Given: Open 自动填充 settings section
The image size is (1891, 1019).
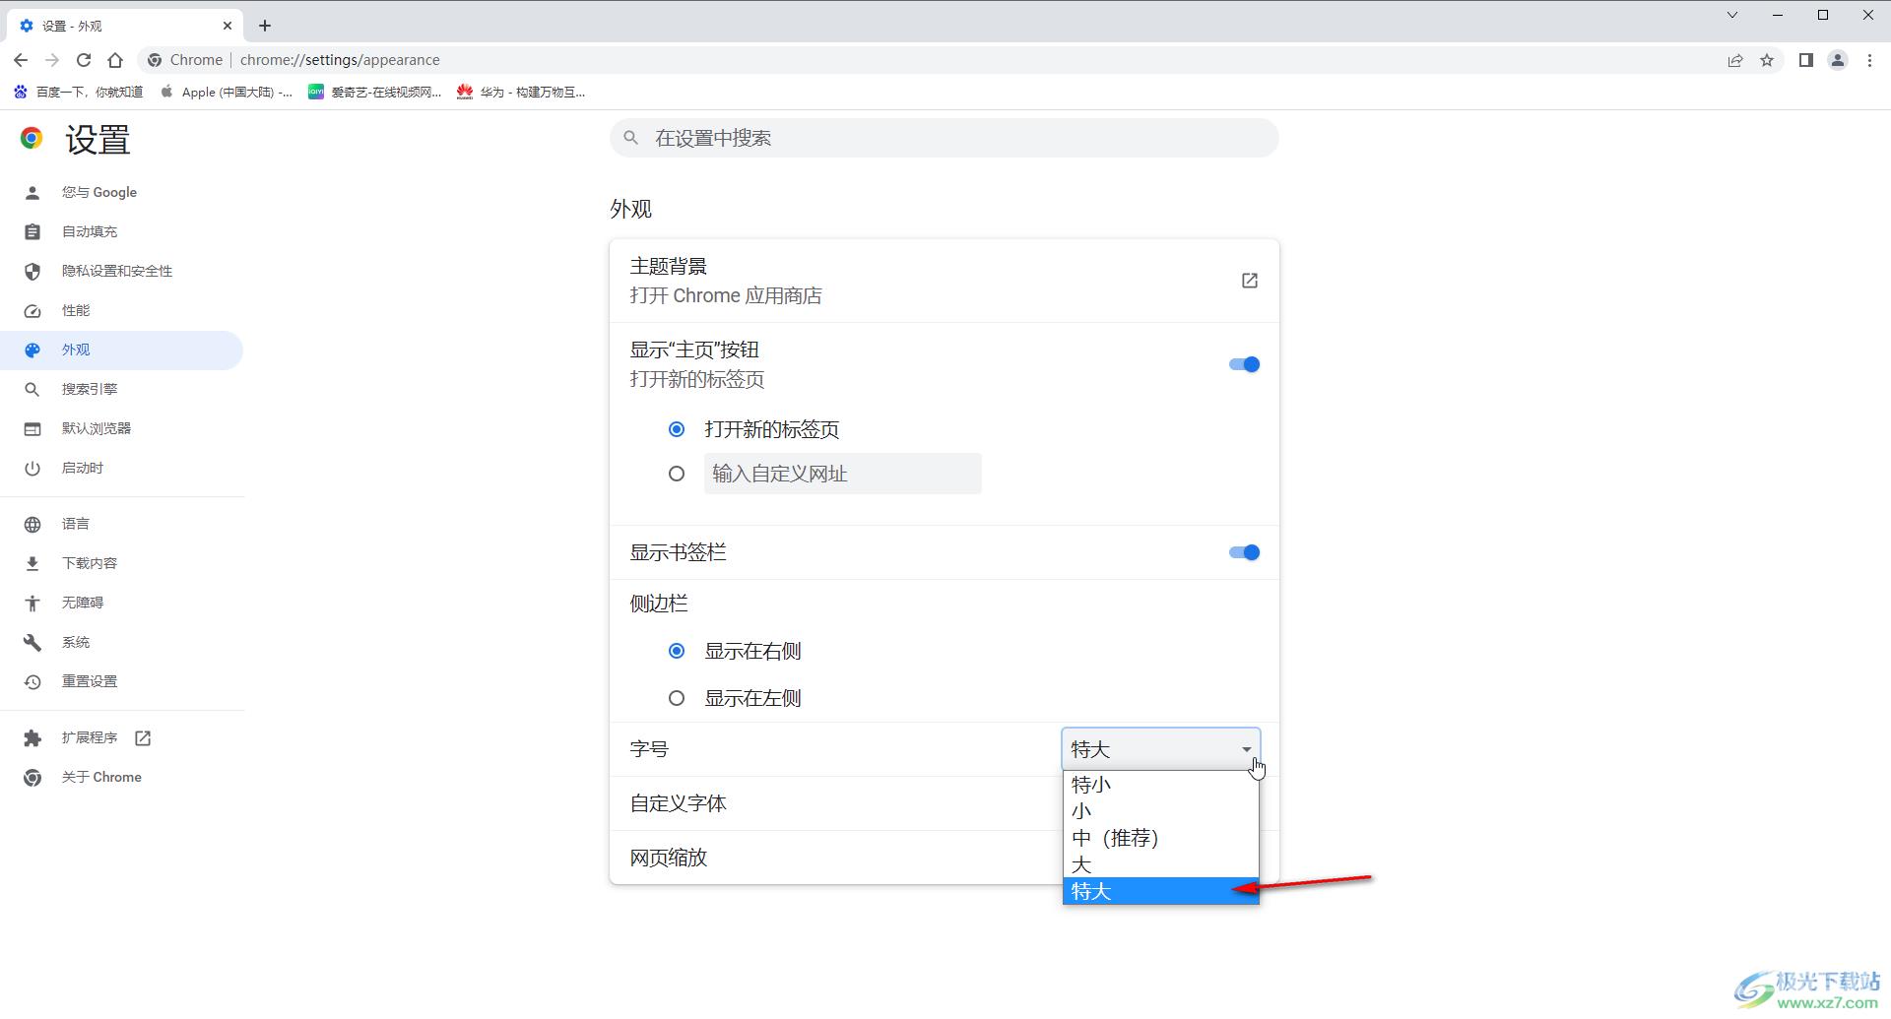Looking at the screenshot, I should 121,231.
